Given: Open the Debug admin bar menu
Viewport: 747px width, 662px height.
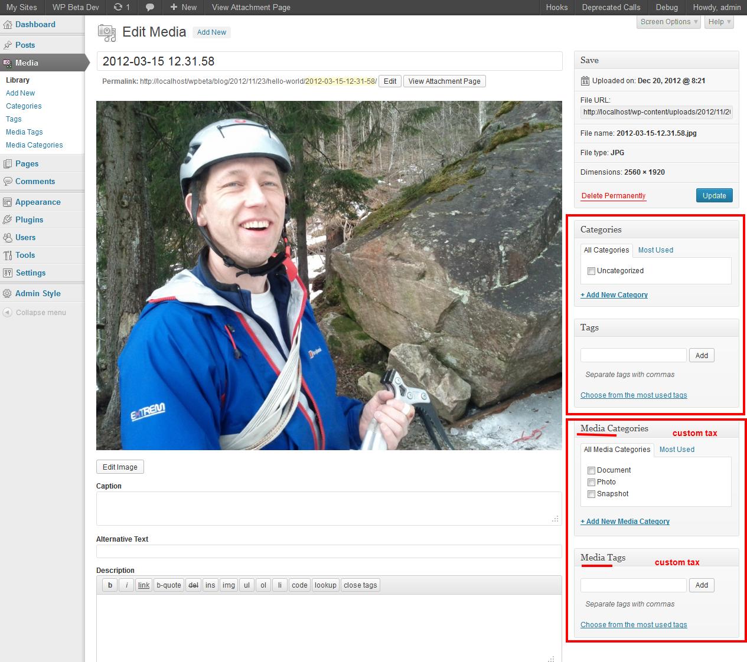Looking at the screenshot, I should [x=667, y=7].
